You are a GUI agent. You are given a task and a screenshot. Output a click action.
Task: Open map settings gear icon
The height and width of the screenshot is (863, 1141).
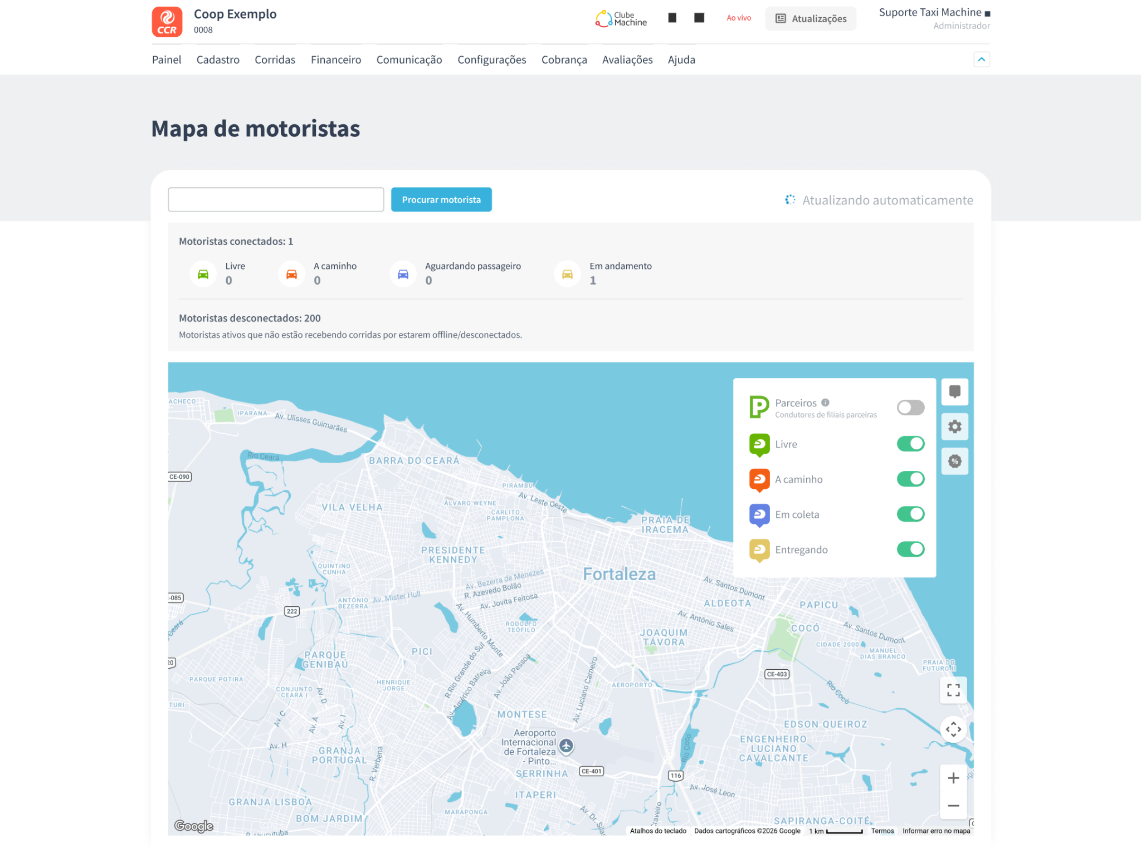pos(954,427)
